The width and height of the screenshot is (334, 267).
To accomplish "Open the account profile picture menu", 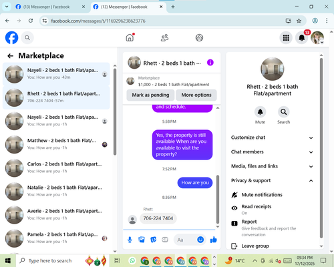I will (x=317, y=37).
